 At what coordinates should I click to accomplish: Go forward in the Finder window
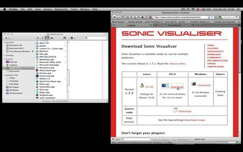coord(10,38)
